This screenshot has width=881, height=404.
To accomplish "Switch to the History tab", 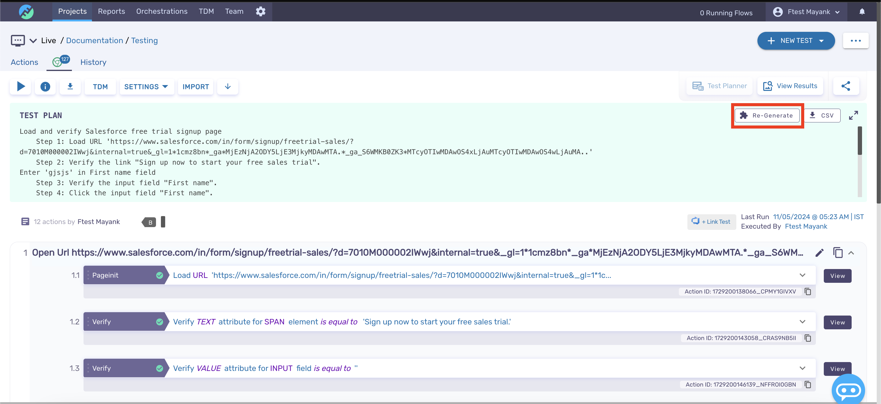I will click(x=93, y=62).
